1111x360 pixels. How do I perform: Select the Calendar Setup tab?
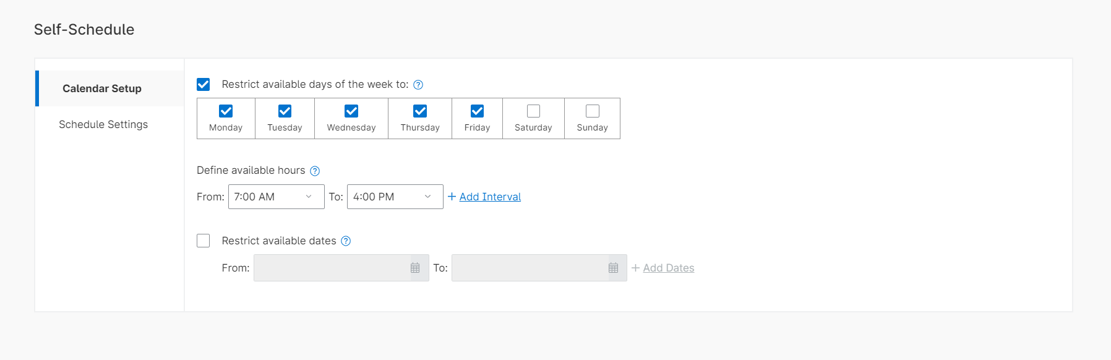pyautogui.click(x=102, y=88)
